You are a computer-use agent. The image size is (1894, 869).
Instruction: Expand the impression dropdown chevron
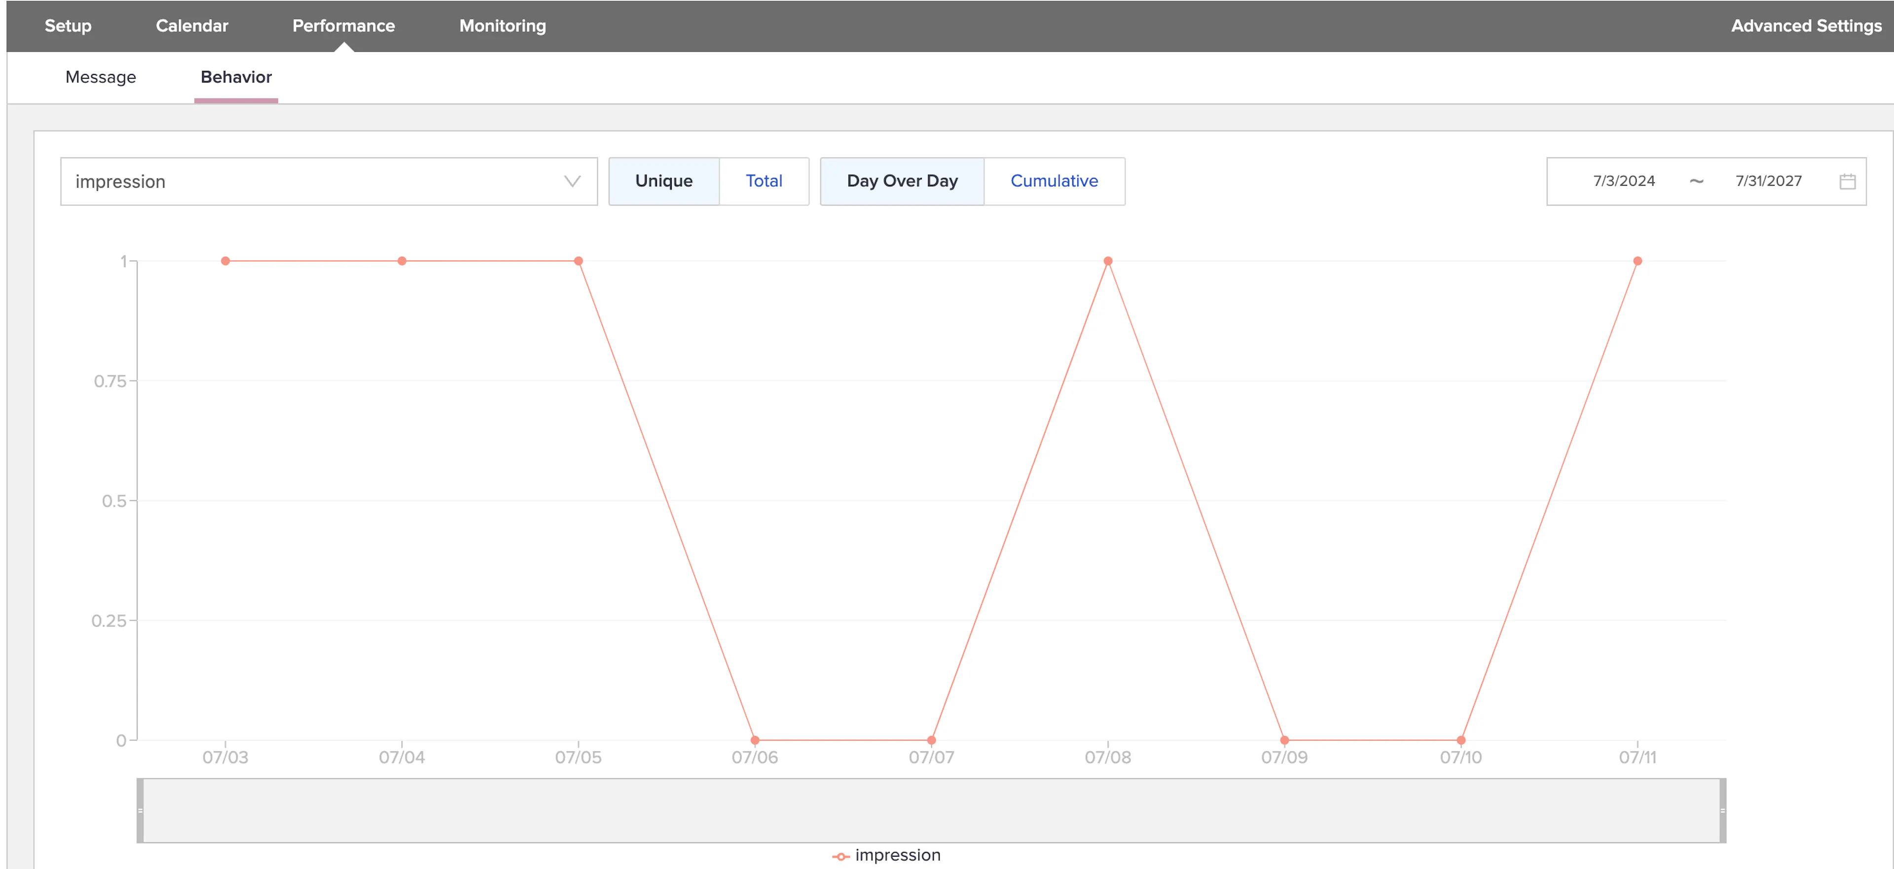572,181
